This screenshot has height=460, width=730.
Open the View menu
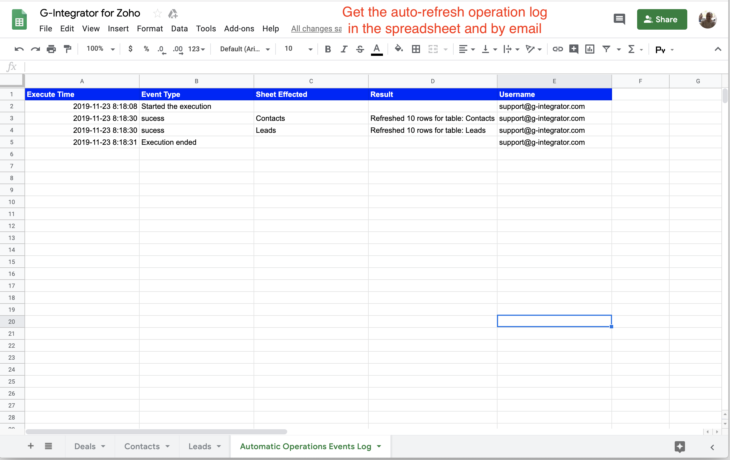91,29
